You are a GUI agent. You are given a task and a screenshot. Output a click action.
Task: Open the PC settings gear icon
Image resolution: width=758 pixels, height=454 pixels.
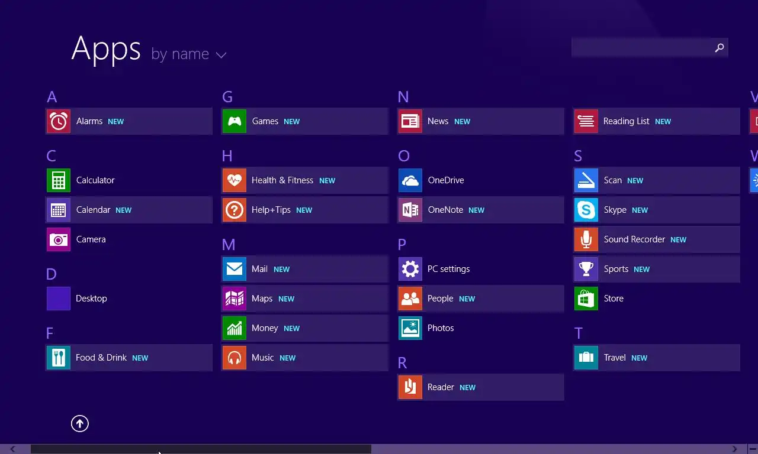coord(410,269)
